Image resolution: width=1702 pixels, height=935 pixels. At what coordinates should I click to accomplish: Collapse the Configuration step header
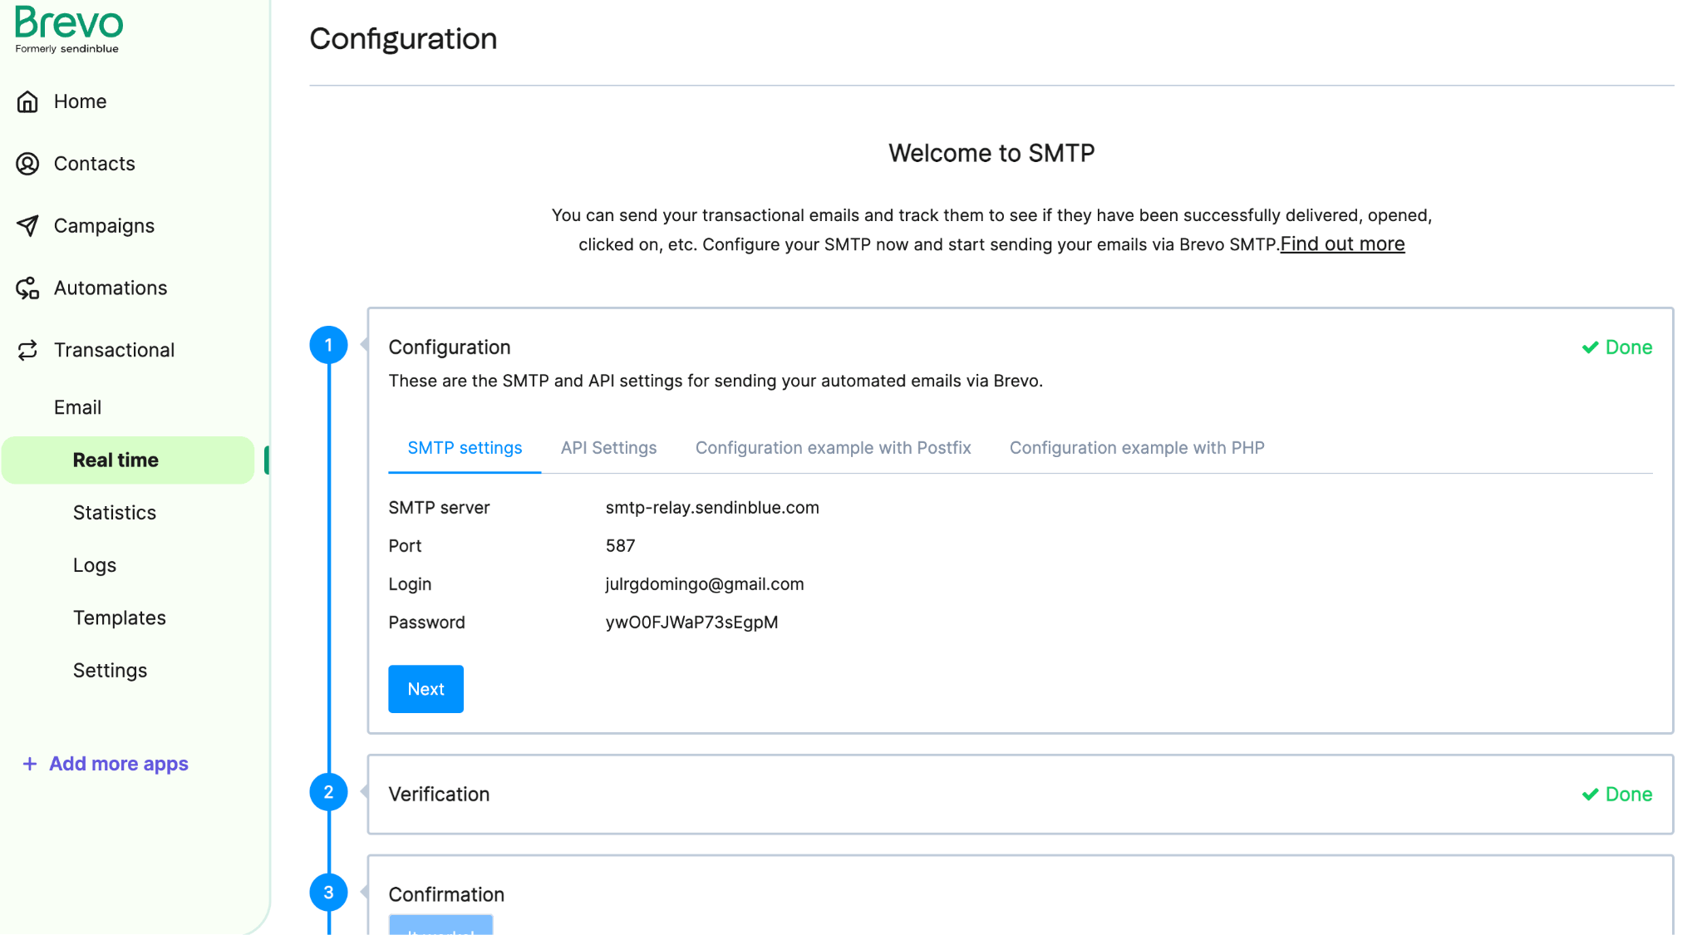click(450, 347)
